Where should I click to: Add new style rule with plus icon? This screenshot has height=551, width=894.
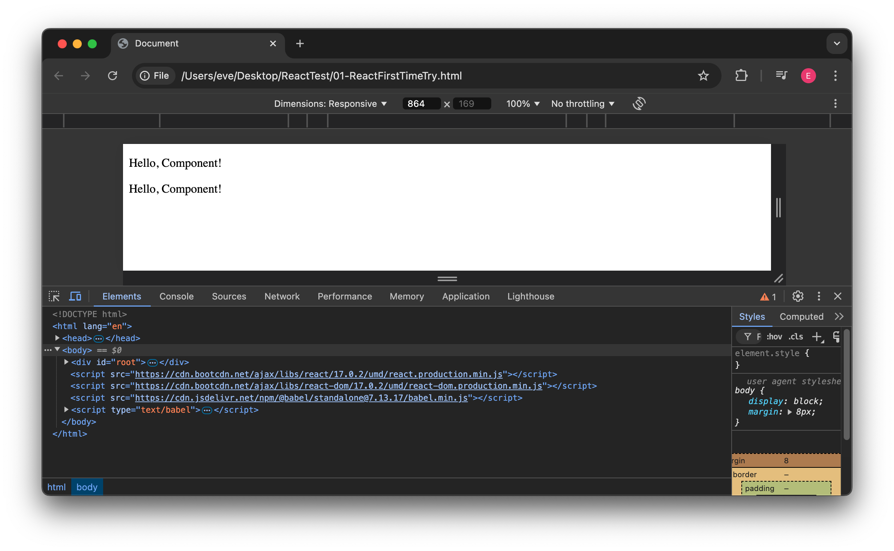pos(817,337)
